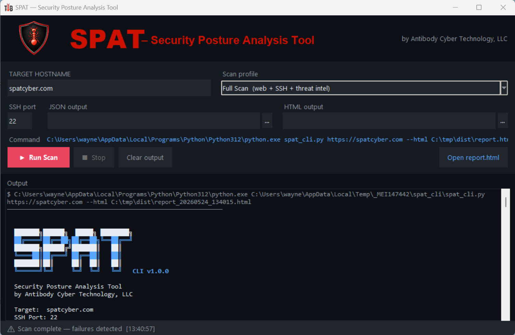This screenshot has height=335, width=515.
Task: Click 'SSH Port: 22' line in output
Action: pyautogui.click(x=36, y=317)
